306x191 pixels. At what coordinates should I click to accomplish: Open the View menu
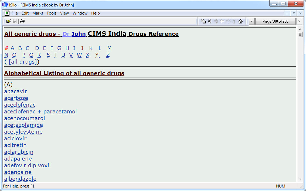click(x=64, y=13)
